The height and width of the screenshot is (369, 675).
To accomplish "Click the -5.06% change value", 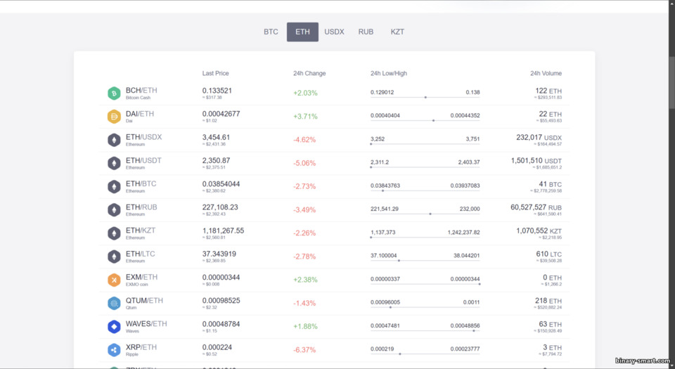I will click(x=304, y=163).
